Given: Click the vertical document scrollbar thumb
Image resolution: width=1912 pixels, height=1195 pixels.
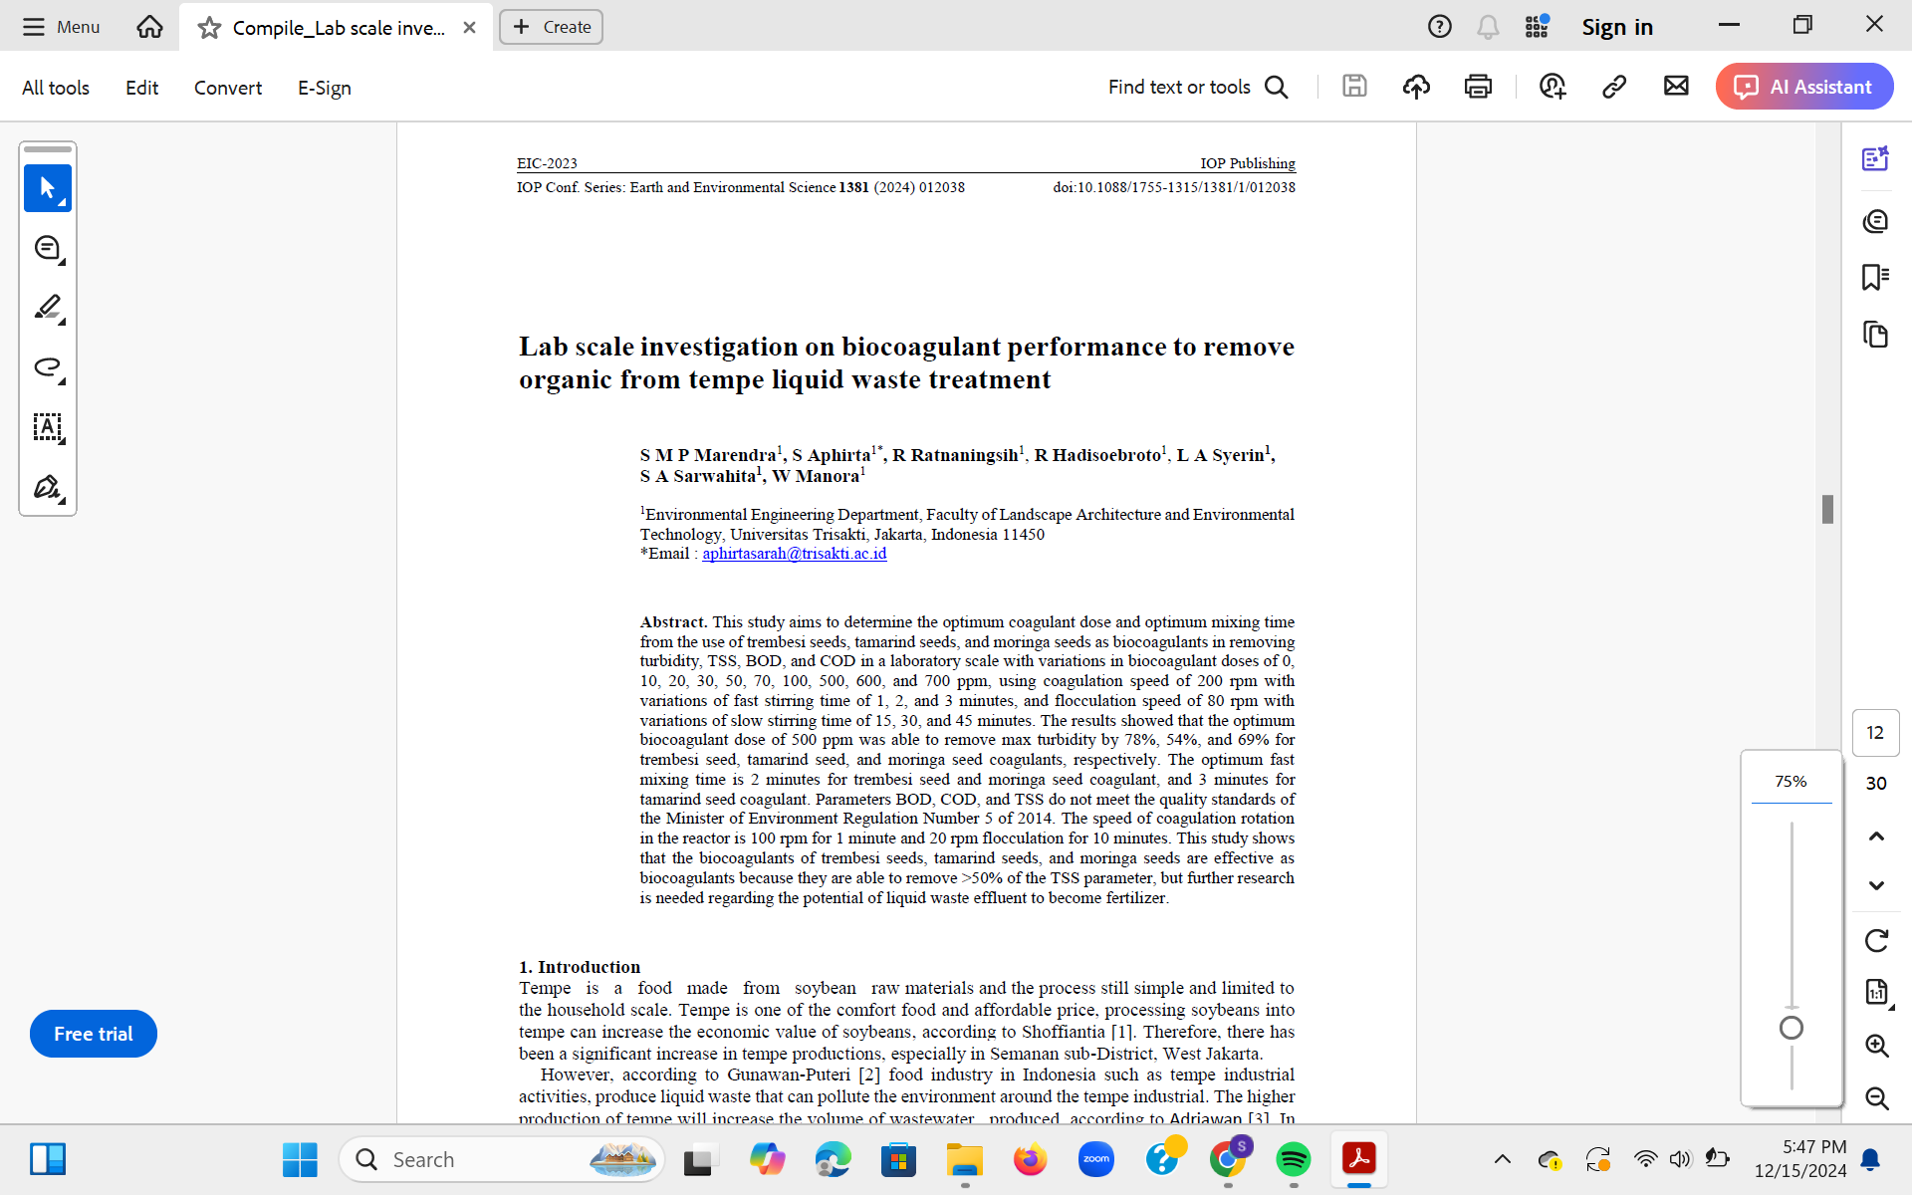Looking at the screenshot, I should [x=1827, y=509].
